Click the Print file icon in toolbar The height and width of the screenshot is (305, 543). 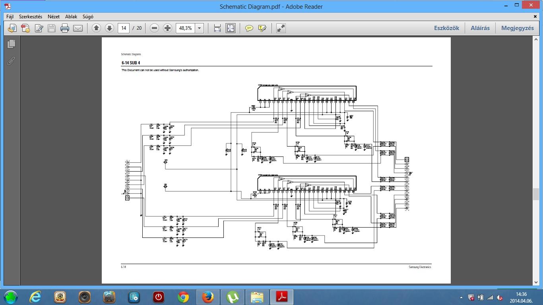[x=65, y=28]
